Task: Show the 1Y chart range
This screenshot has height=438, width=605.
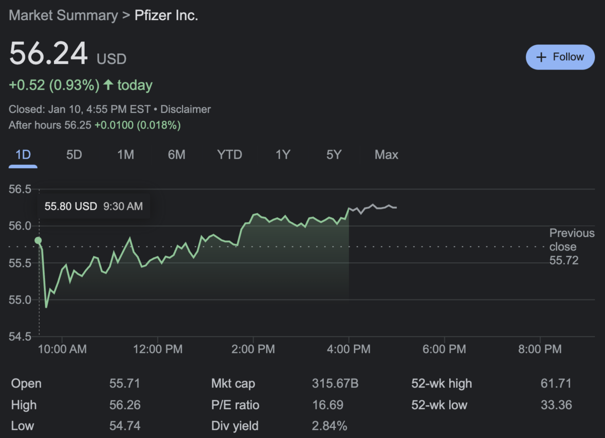Action: click(x=283, y=155)
